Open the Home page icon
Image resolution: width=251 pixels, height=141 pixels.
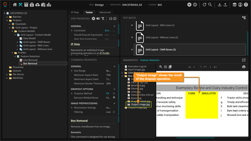[15, 5]
